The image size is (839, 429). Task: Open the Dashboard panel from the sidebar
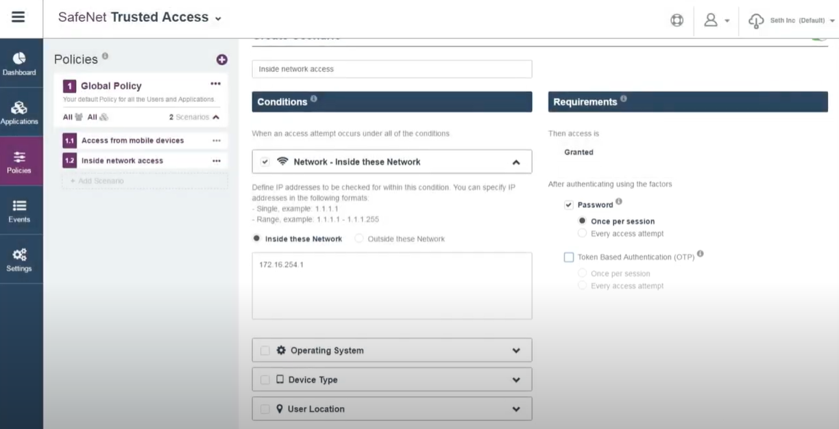click(20, 62)
